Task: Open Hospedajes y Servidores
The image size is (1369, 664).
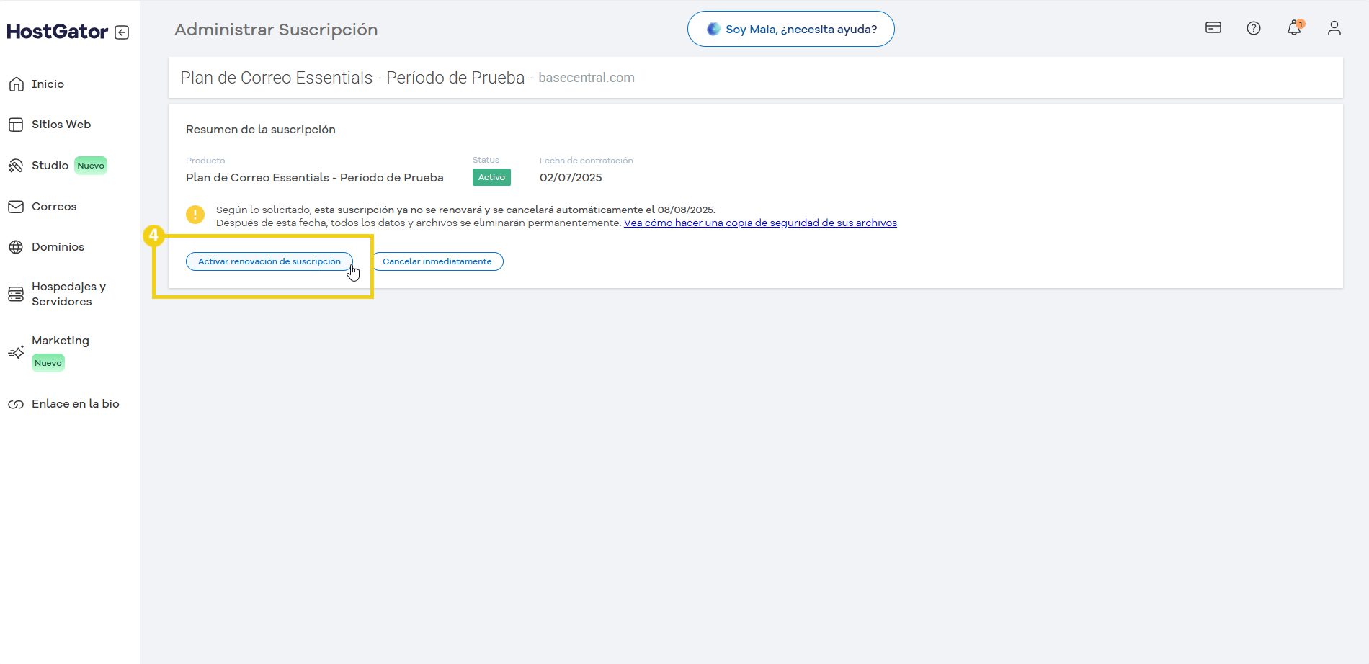Action: click(68, 294)
